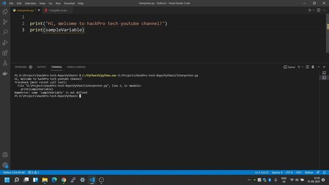The height and width of the screenshot is (185, 329).
Task: Place cursor in code line 2 print statement
Action: click(x=98, y=24)
